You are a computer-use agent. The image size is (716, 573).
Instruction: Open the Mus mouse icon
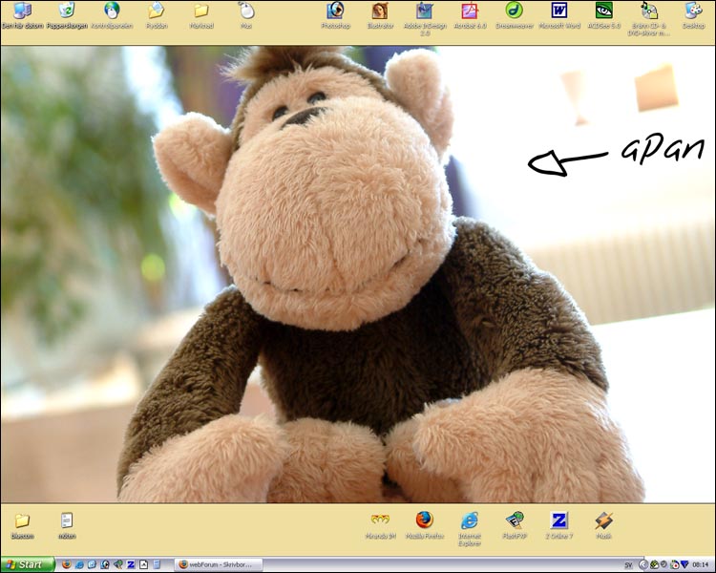tap(246, 11)
